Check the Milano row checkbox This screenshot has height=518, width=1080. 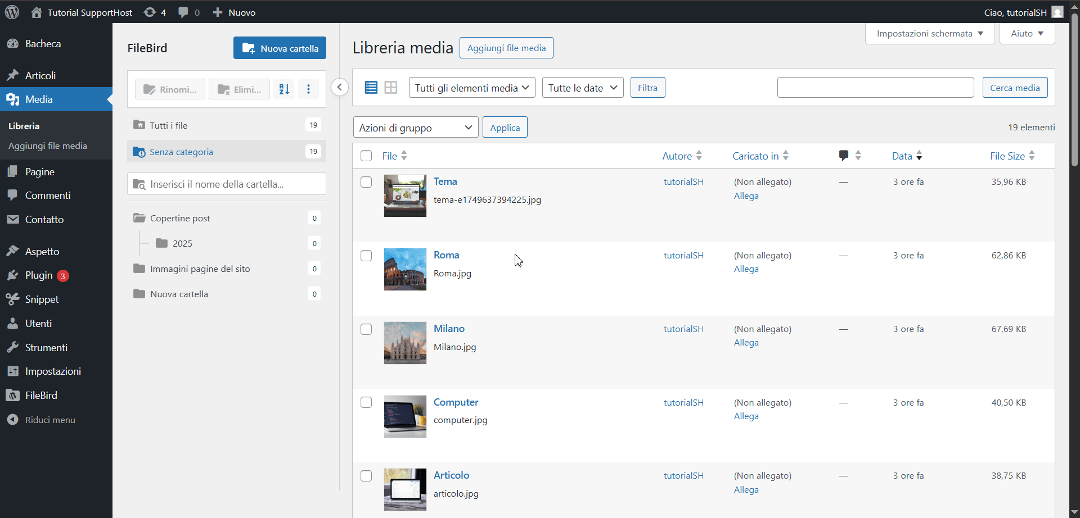click(x=366, y=329)
